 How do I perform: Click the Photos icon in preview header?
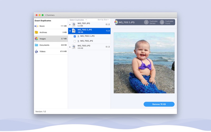[x=116, y=22]
